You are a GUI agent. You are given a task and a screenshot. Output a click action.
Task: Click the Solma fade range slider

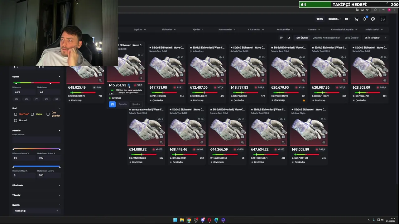36,149
